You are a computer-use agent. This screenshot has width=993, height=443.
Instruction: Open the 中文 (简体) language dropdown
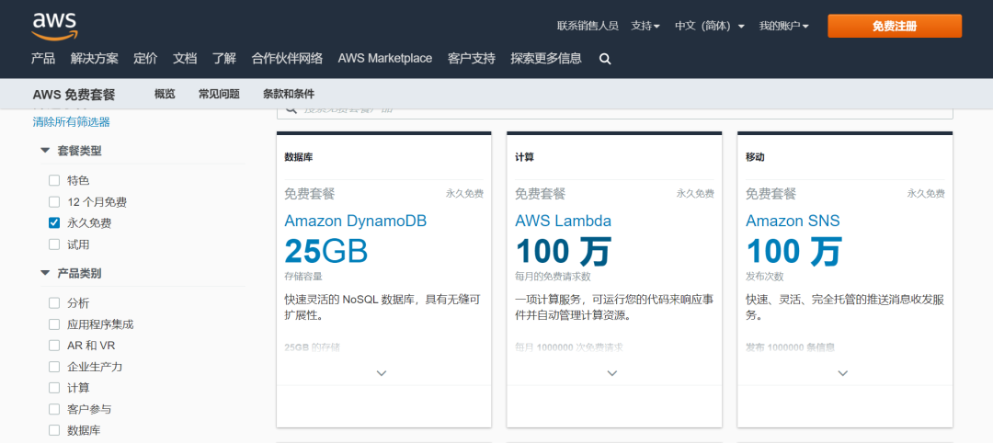(709, 26)
